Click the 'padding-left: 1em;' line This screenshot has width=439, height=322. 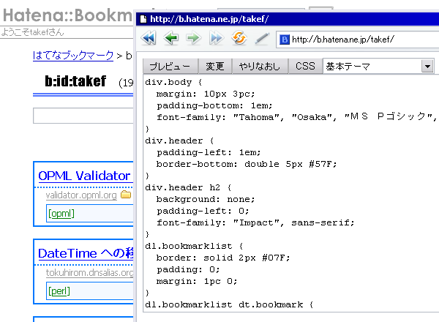(209, 153)
